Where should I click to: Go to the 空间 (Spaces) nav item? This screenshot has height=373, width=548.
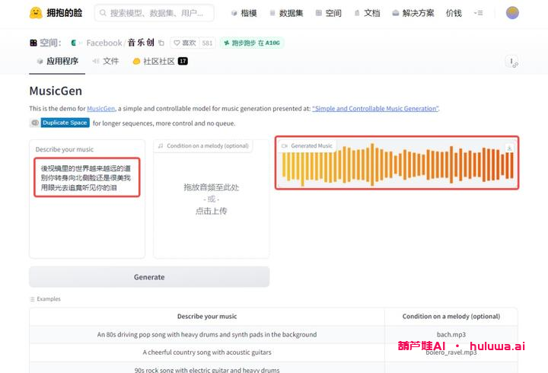[328, 13]
